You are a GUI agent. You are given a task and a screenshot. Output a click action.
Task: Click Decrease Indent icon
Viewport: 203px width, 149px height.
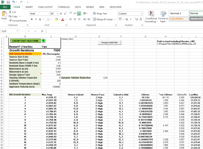pos(85,19)
